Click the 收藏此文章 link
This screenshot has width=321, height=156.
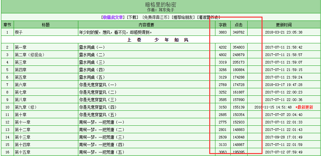coord(113,17)
